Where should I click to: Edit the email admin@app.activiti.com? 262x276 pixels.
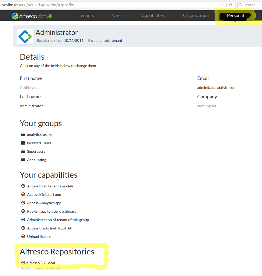[x=217, y=88]
